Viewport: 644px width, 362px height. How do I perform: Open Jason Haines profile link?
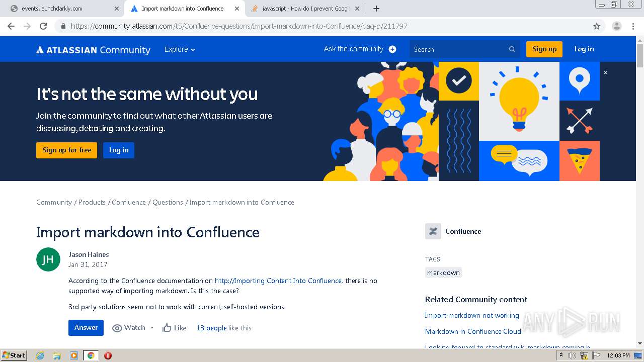(89, 254)
